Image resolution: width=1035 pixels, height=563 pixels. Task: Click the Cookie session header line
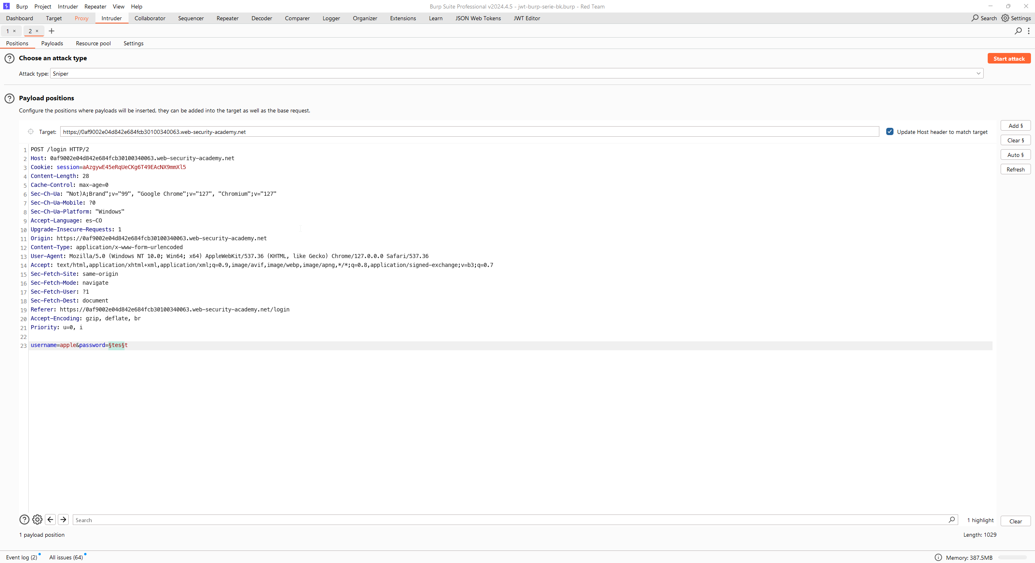click(108, 167)
